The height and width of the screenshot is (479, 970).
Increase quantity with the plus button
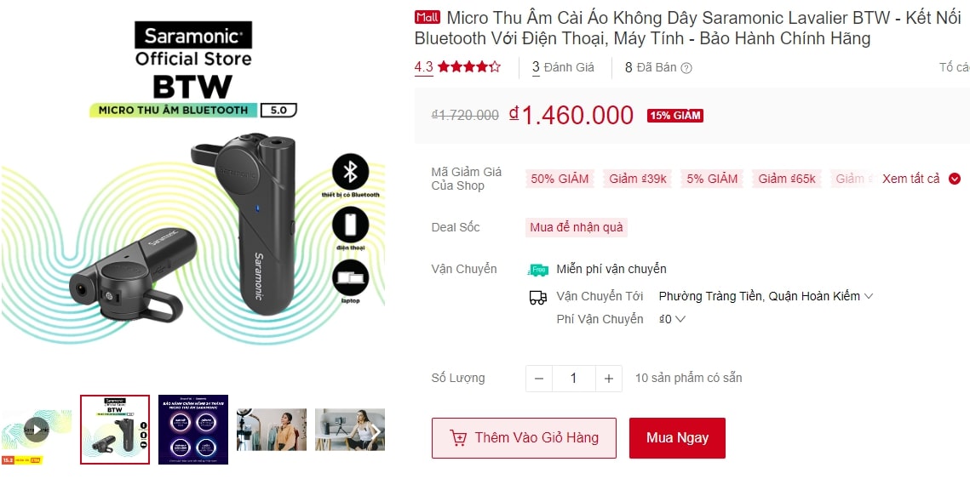608,379
